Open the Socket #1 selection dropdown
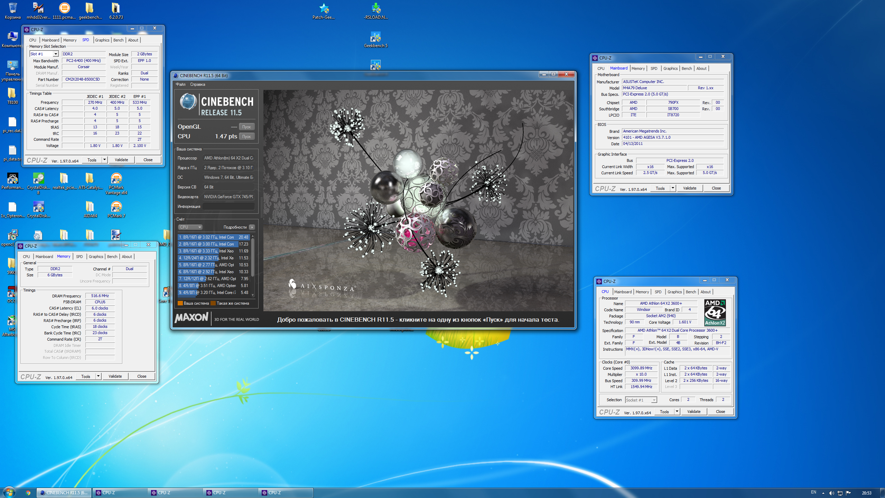This screenshot has width=885, height=498. pos(654,400)
